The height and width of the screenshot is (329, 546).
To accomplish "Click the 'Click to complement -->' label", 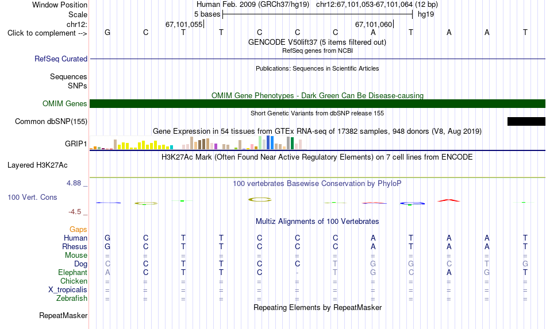I will click(47, 33).
